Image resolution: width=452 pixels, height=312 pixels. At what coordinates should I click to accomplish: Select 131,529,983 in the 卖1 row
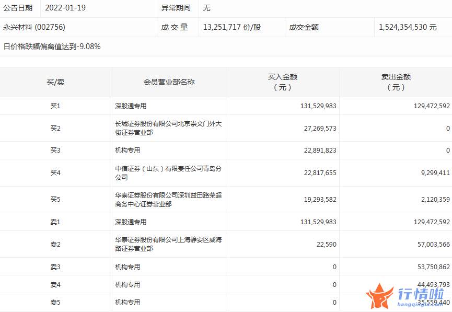click(318, 222)
